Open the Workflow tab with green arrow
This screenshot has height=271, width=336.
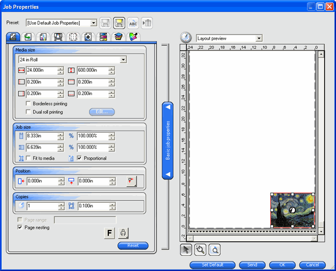[x=28, y=37]
